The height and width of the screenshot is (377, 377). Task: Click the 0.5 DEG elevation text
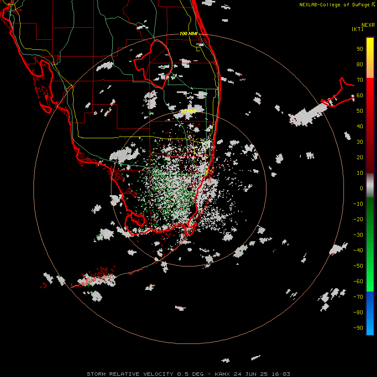click(190, 374)
